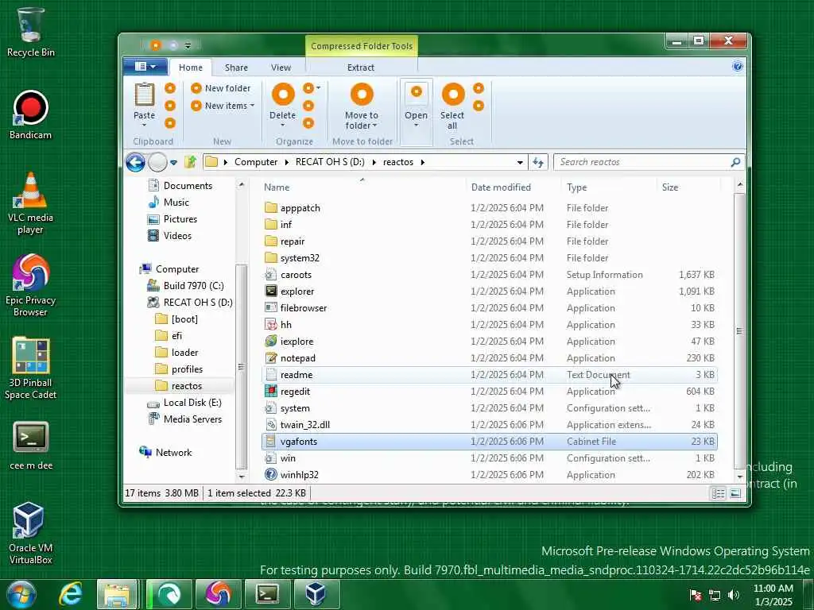Expand the Delete options dropdown arrow
814x610 pixels.
283,125
